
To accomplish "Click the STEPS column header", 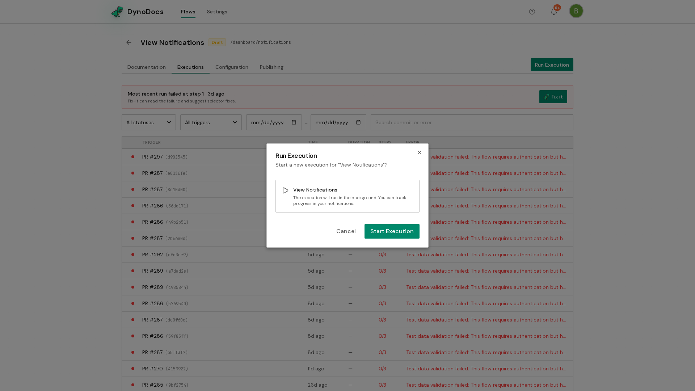I will 385,142.
